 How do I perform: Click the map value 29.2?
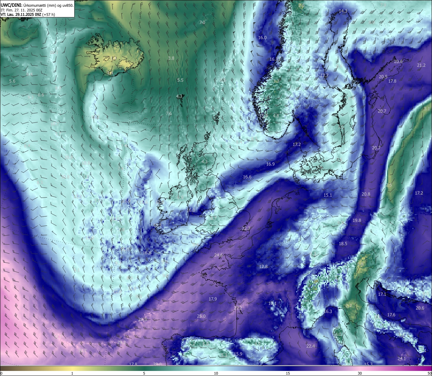(x=122, y=343)
